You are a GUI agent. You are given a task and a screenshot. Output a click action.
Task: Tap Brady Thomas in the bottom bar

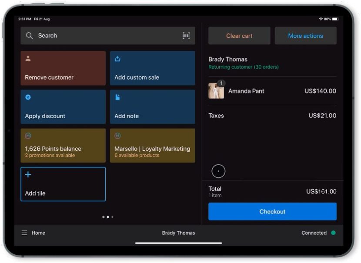coord(179,233)
